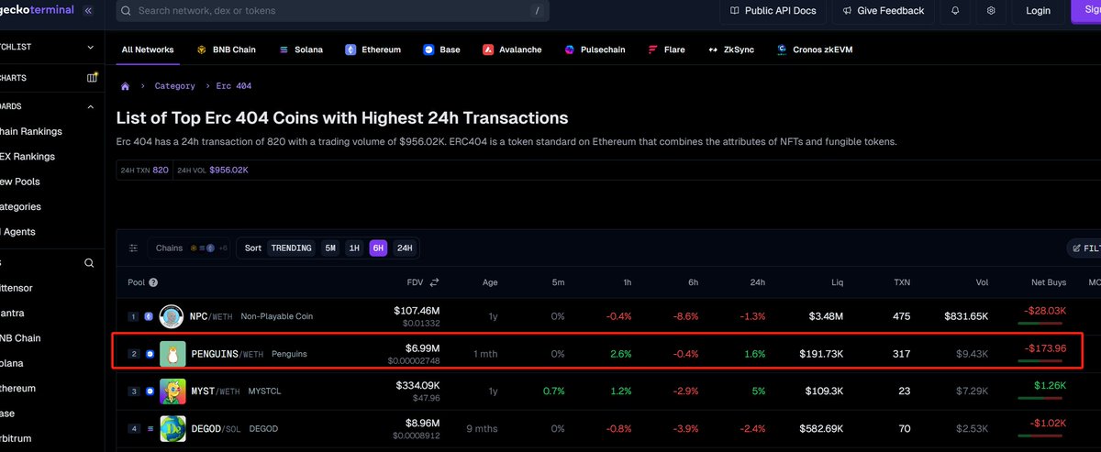Viewport: 1101px width, 452px height.
Task: Select the 24H sort timeframe
Action: (x=404, y=248)
